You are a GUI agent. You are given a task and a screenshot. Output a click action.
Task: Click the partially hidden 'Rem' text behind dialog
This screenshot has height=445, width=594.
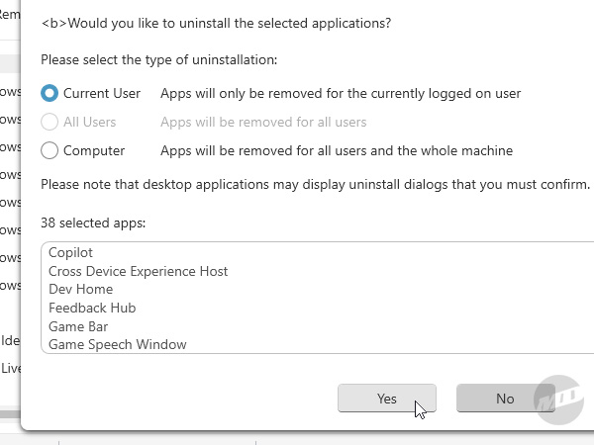(x=9, y=16)
